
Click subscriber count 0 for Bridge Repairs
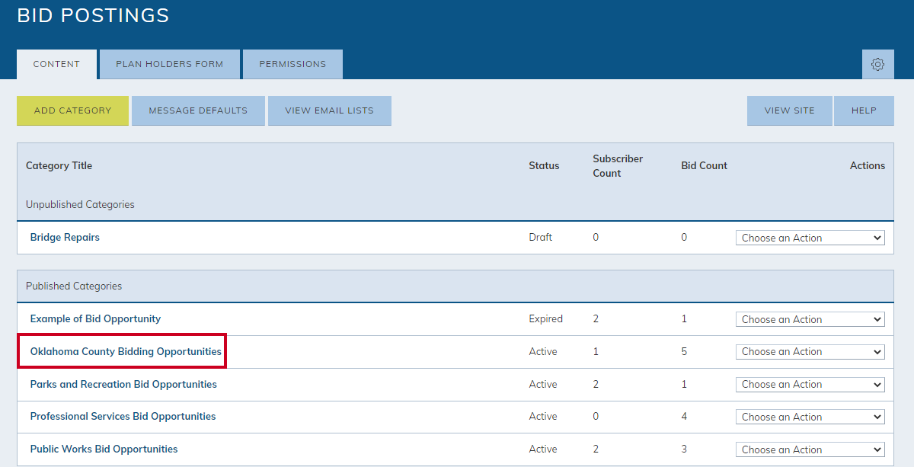click(x=596, y=238)
